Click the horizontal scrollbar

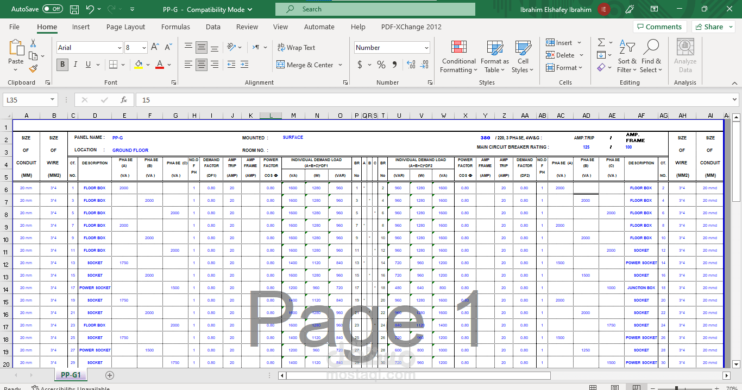point(418,375)
